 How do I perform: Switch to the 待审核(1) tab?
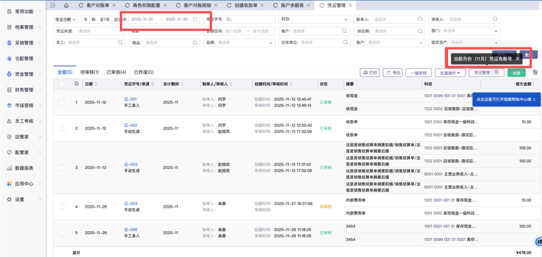(90, 72)
